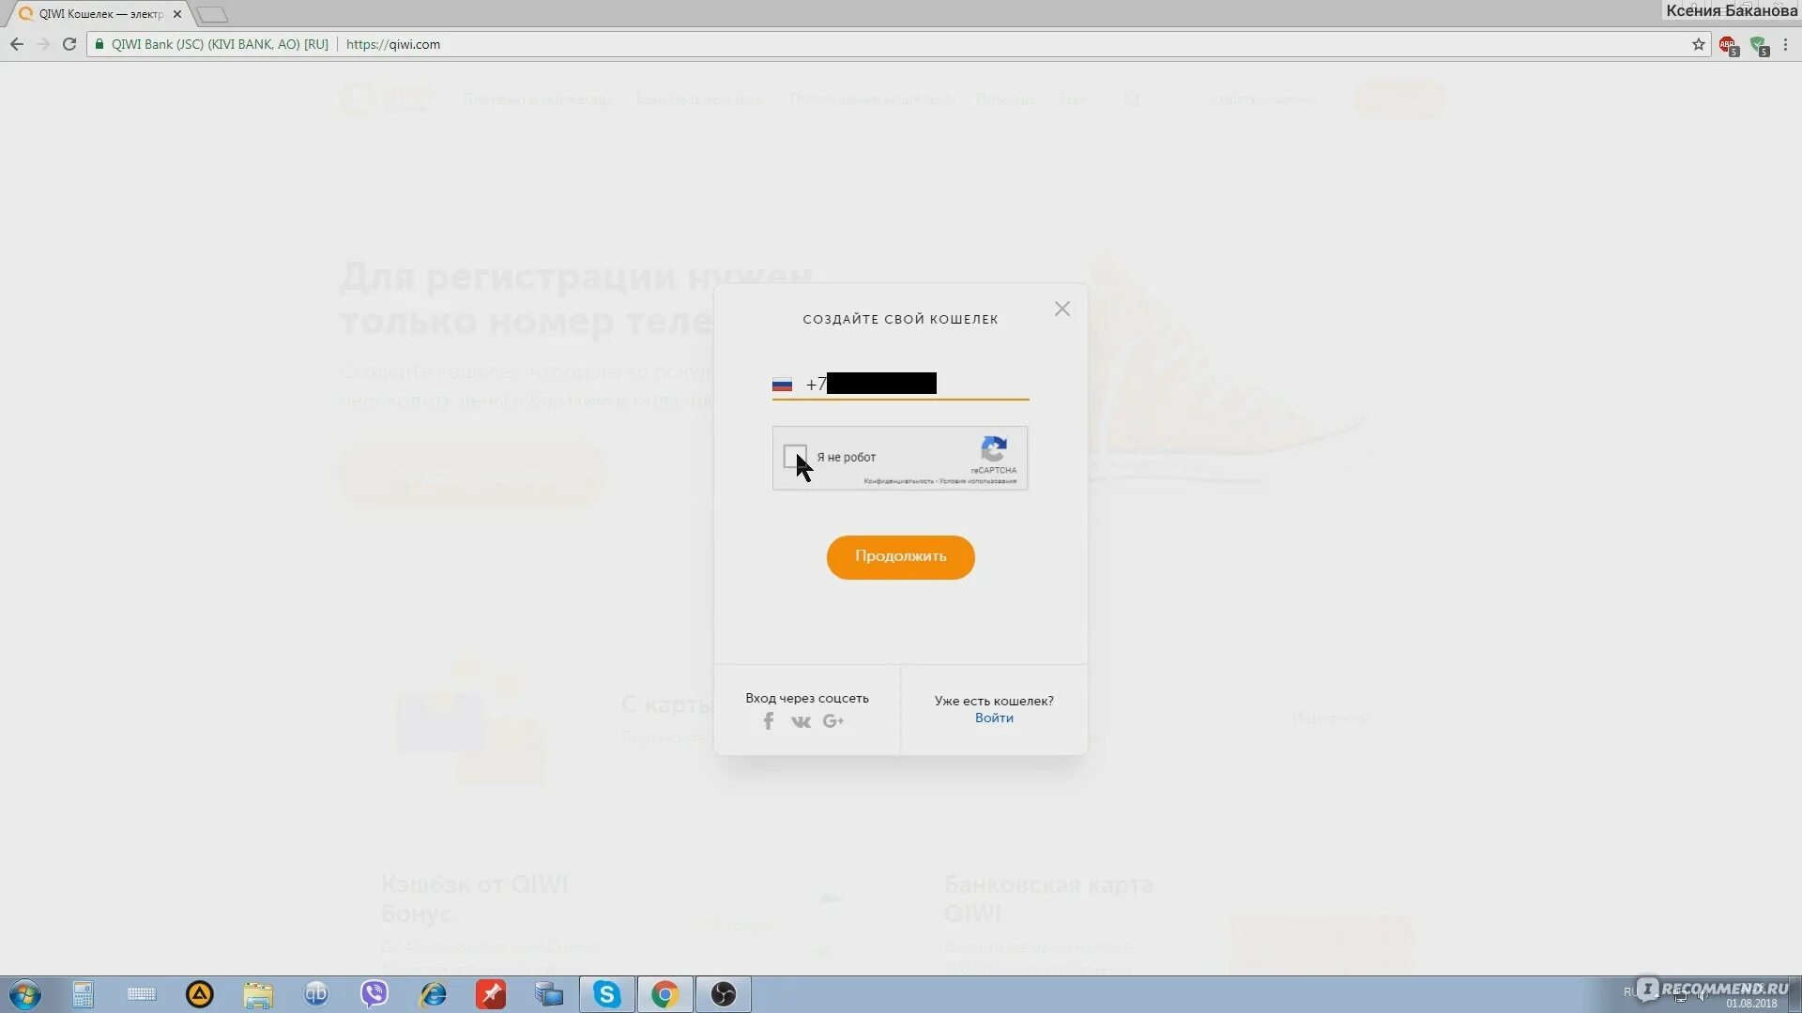The width and height of the screenshot is (1802, 1013).
Task: Switch to OBS Studio in the taskbar
Action: pos(724,994)
